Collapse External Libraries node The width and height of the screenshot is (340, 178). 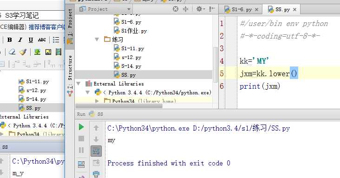pyautogui.click(x=78, y=84)
